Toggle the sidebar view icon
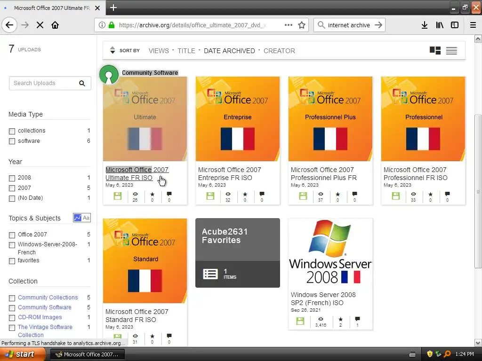The image size is (482, 361). pos(455,25)
